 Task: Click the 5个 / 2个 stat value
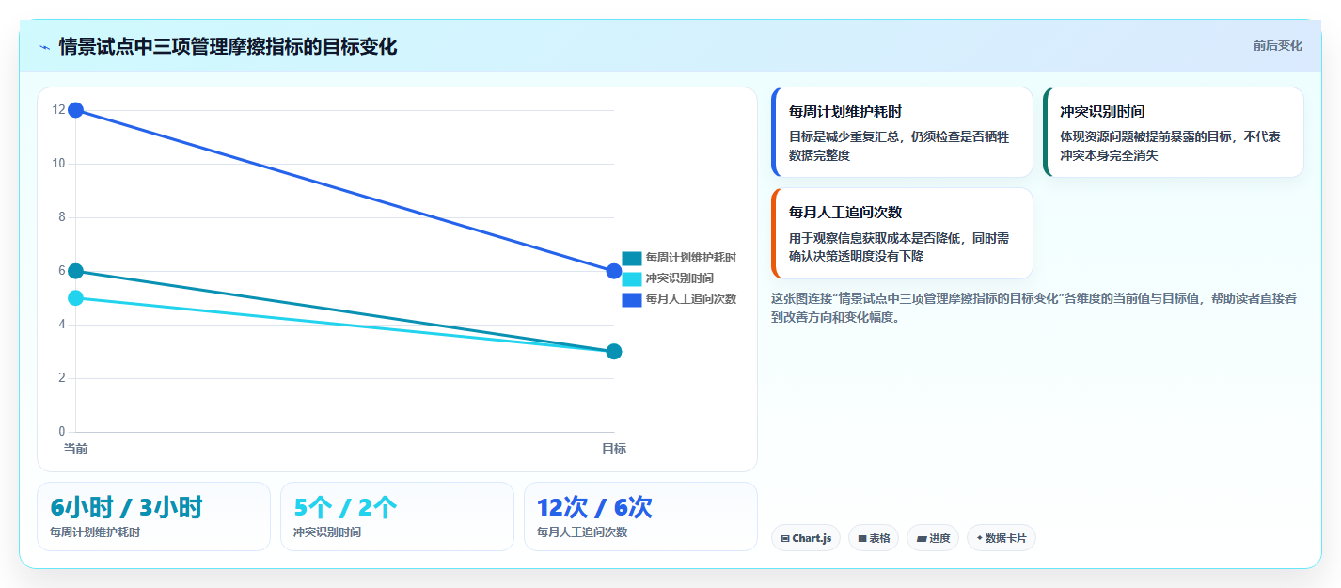click(x=345, y=508)
